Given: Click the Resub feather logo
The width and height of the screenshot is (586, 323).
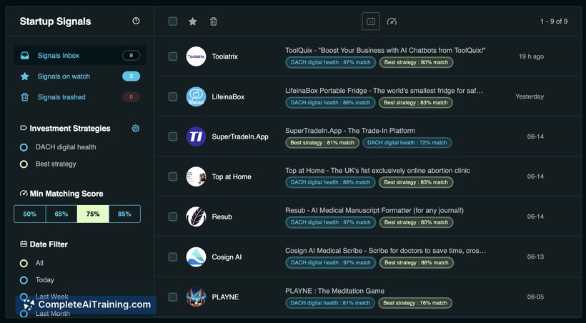Looking at the screenshot, I should (x=196, y=217).
